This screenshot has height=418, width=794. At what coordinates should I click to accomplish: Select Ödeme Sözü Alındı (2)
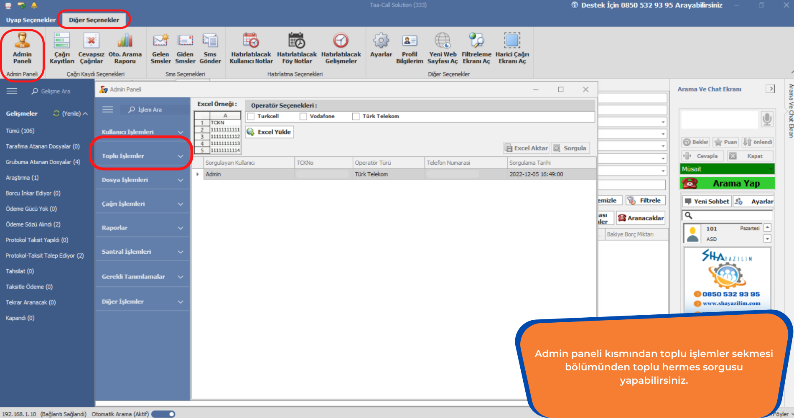tap(33, 224)
